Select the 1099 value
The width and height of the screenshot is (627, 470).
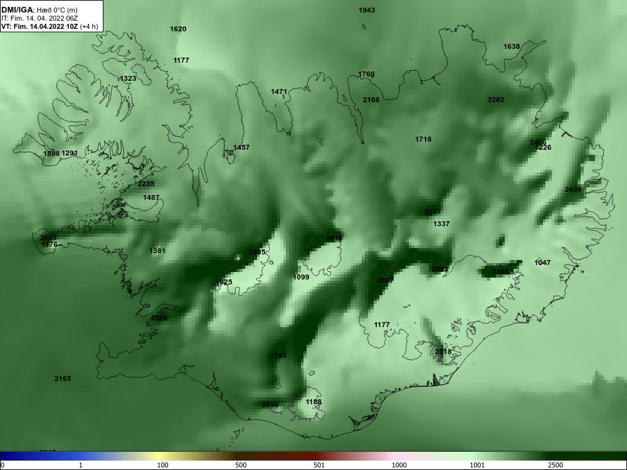click(x=301, y=277)
